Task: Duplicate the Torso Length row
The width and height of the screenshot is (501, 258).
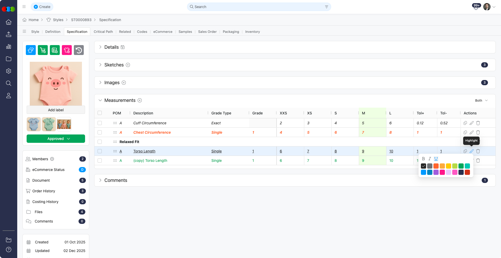Action: (x=465, y=151)
